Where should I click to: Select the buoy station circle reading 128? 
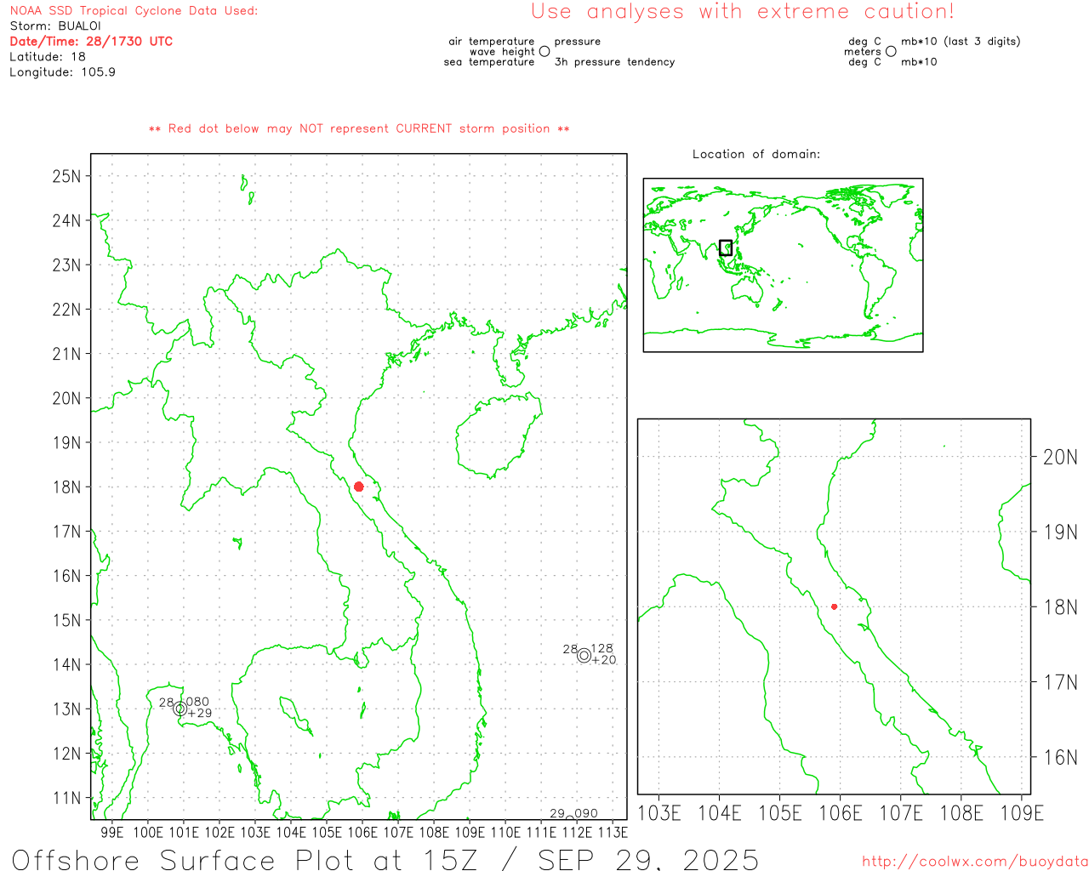pyautogui.click(x=584, y=655)
